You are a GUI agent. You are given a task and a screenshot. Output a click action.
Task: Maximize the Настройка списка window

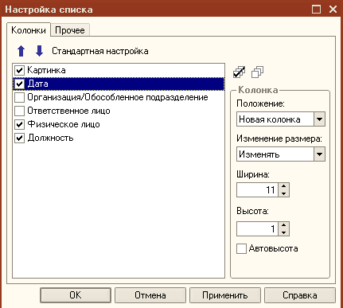click(316, 10)
